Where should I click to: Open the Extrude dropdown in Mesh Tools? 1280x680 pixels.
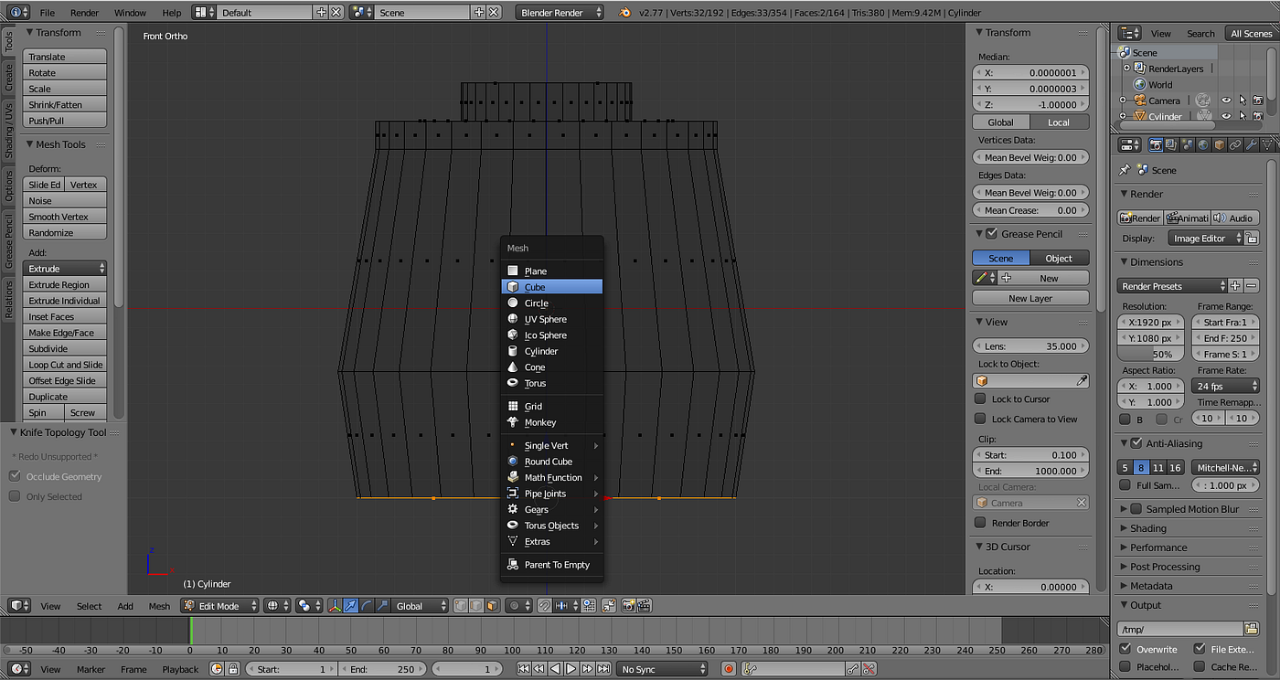pyautogui.click(x=65, y=269)
